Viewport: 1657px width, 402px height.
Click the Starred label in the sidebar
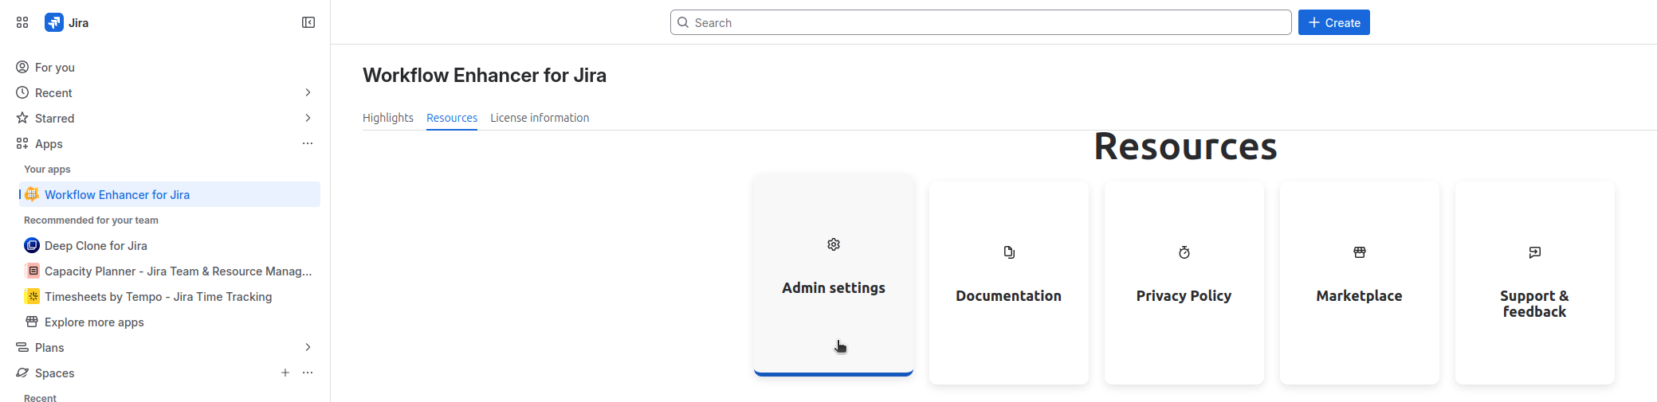(54, 118)
